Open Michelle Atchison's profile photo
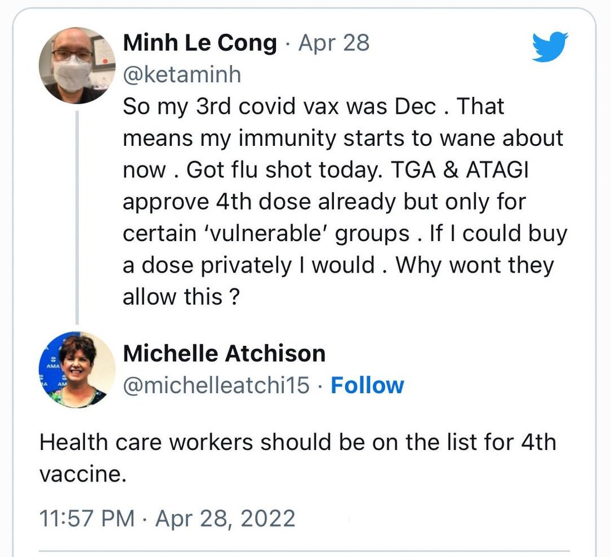 point(77,369)
